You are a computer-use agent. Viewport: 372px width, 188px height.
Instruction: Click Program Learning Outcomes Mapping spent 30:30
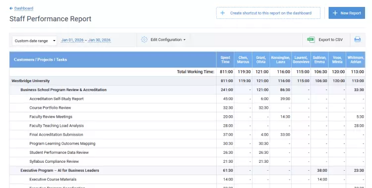click(228, 143)
